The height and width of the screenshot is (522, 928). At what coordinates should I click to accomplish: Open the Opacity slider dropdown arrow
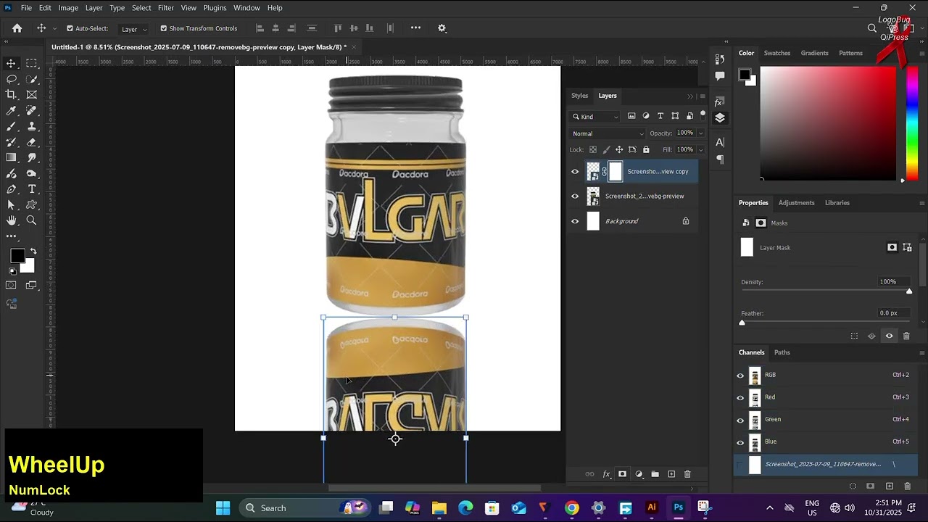coord(700,133)
